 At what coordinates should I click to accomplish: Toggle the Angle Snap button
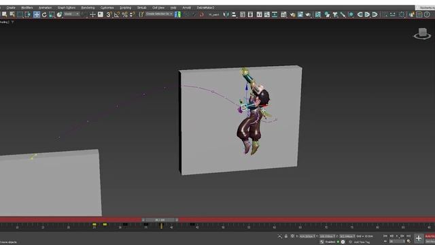[x=117, y=14]
